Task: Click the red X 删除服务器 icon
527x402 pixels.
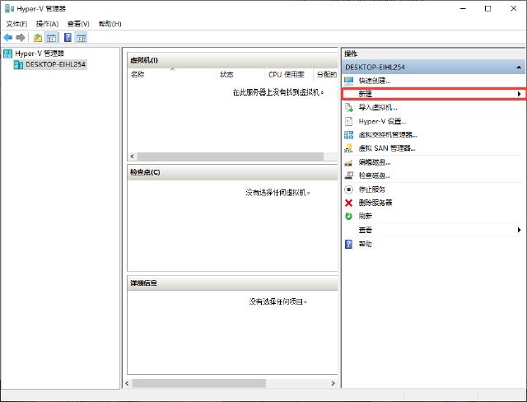Action: (x=349, y=203)
